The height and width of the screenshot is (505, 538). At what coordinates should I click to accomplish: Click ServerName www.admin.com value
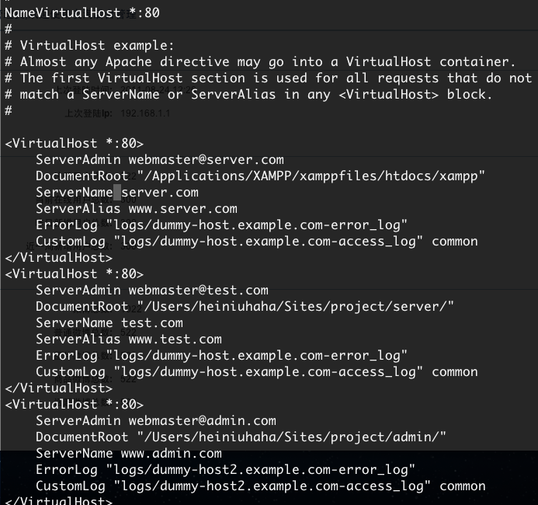[172, 454]
